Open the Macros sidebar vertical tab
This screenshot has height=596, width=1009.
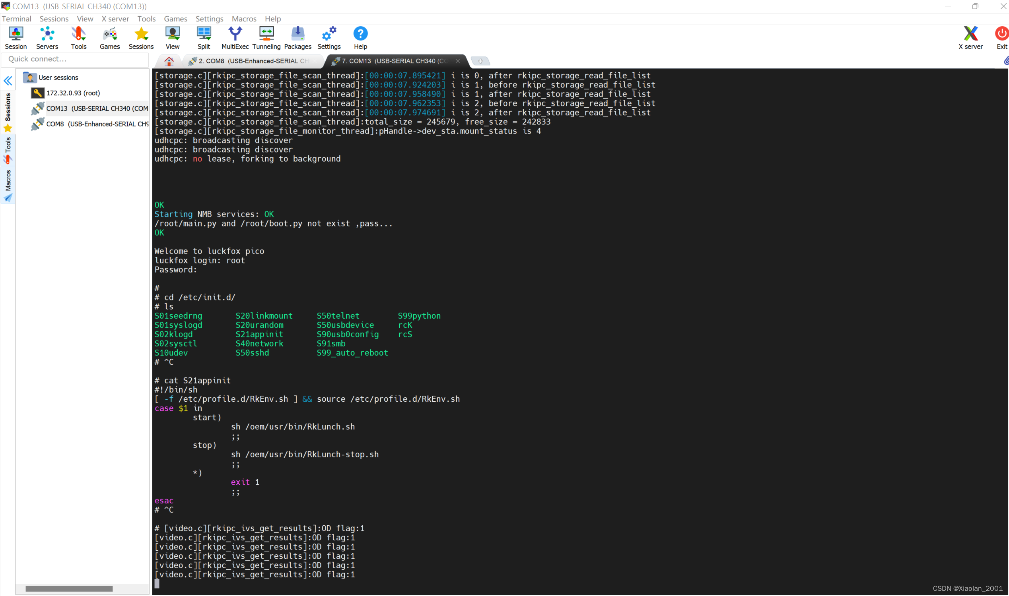click(8, 185)
